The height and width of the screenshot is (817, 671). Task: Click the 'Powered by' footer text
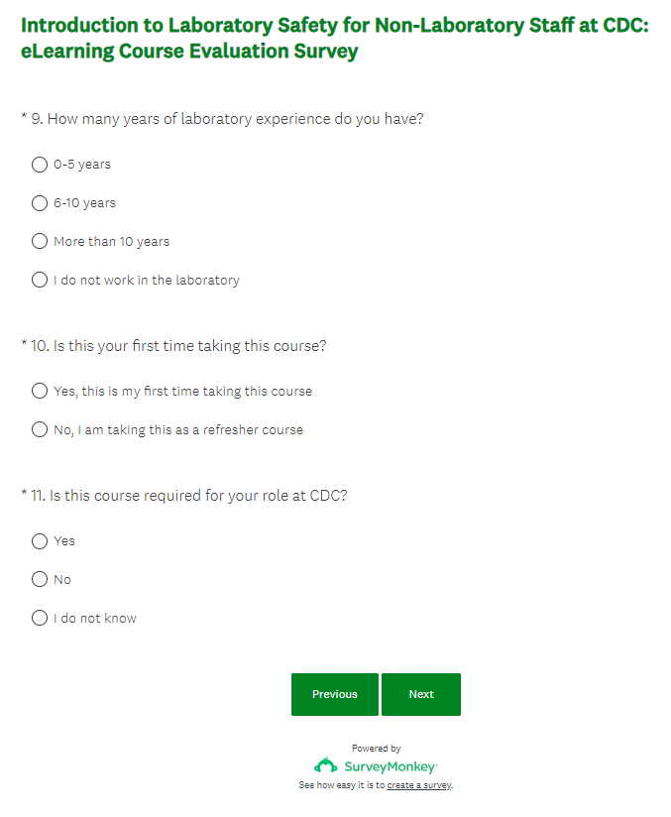pyautogui.click(x=377, y=749)
